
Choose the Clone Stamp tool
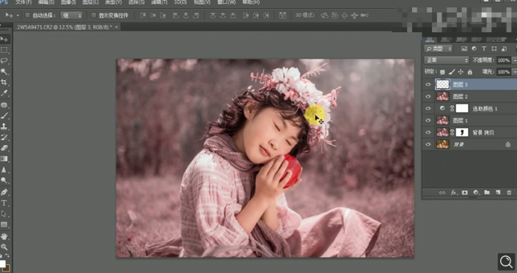[x=4, y=126]
